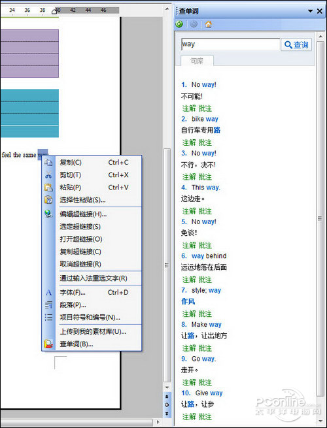Image resolution: width=327 pixels, height=428 pixels.
Task: Click the paragraph icon beside 段落(P)
Action: (48, 305)
